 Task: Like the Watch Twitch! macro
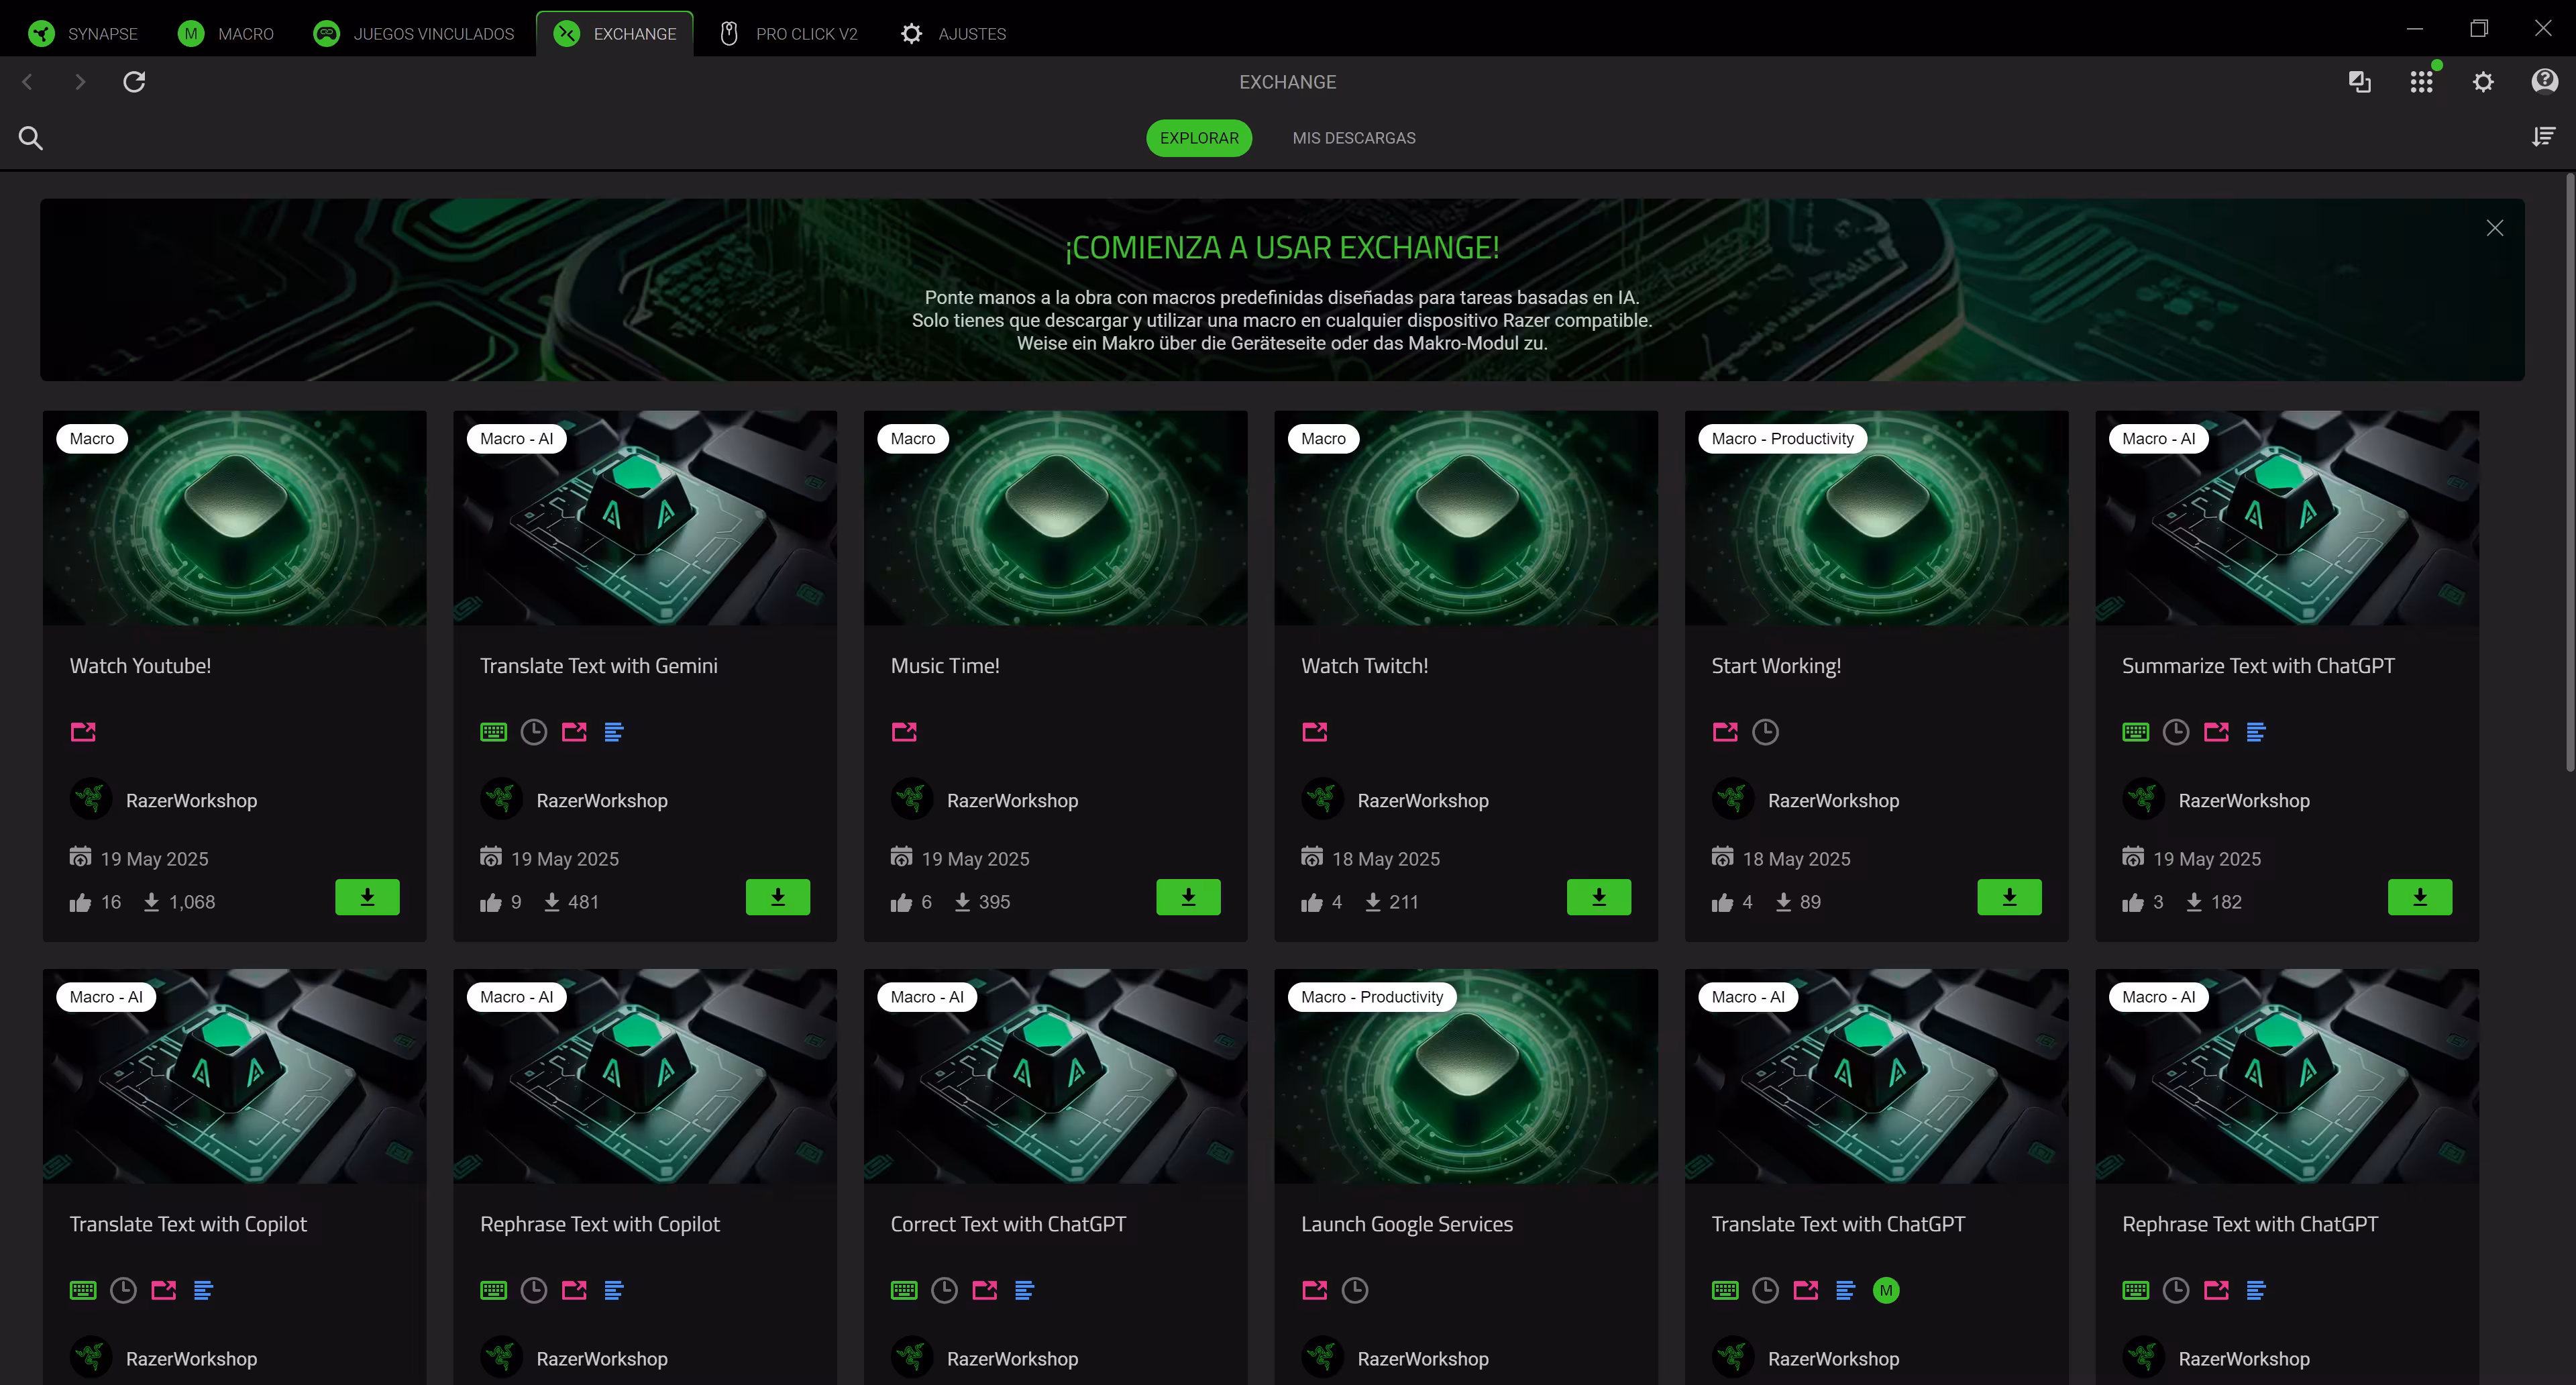click(x=1311, y=903)
